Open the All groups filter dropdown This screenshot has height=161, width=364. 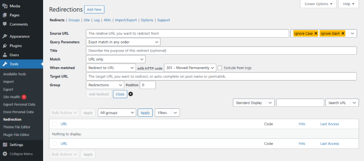coord(117,113)
